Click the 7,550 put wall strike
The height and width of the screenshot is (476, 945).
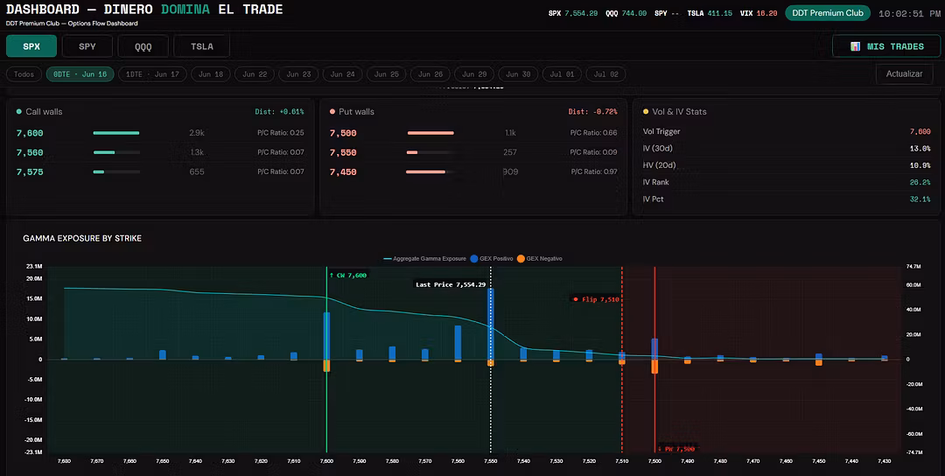pyautogui.click(x=343, y=152)
